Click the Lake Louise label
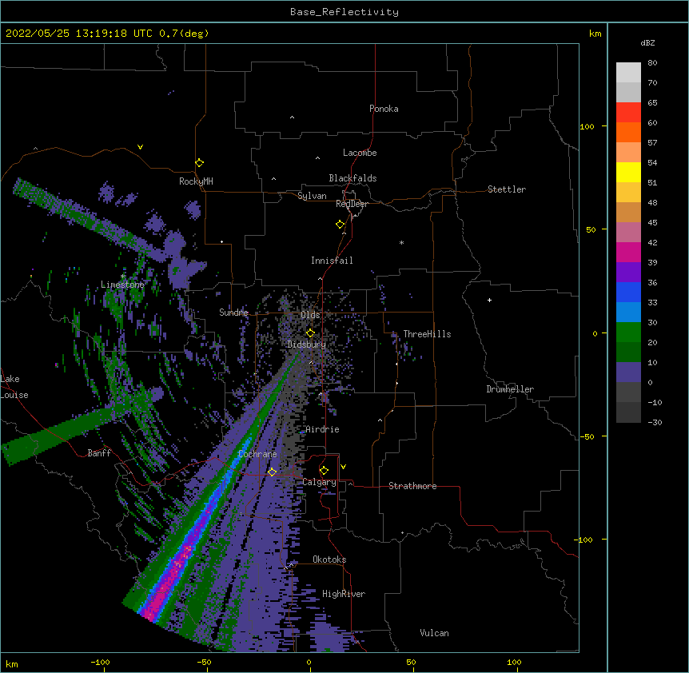The height and width of the screenshot is (673, 689). coord(14,387)
